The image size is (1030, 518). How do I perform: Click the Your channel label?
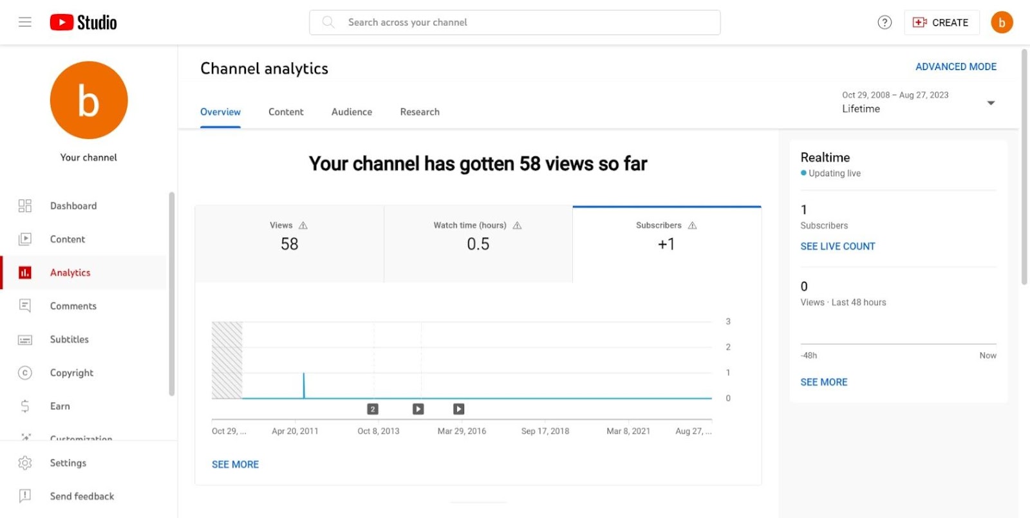[89, 158]
